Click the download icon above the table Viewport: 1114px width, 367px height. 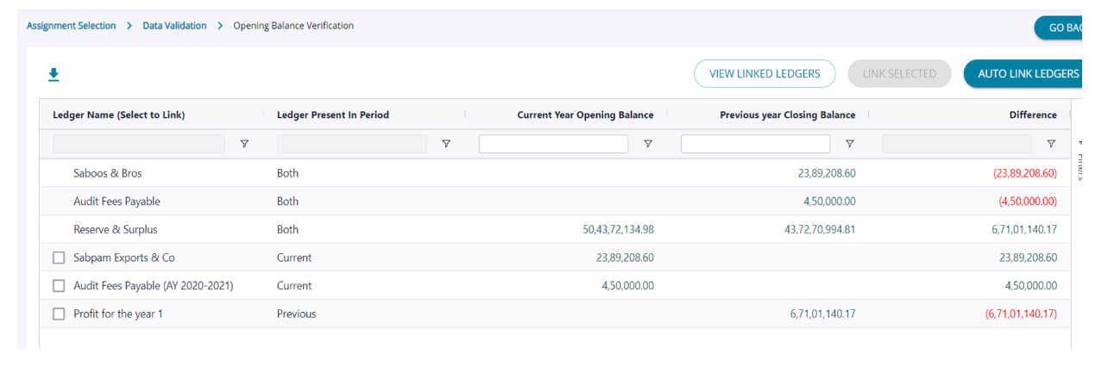[x=53, y=75]
